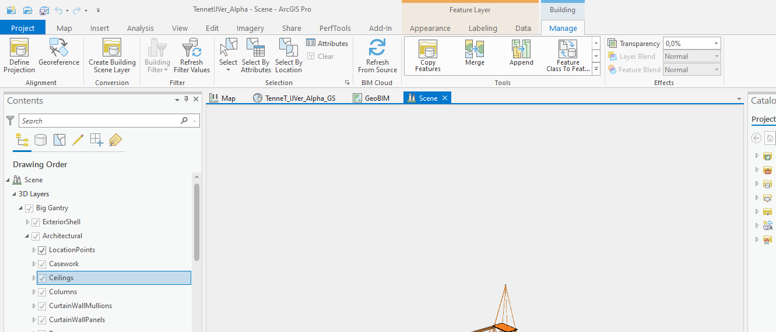The height and width of the screenshot is (332, 776).
Task: Close the Scene view tab
Action: pos(445,98)
